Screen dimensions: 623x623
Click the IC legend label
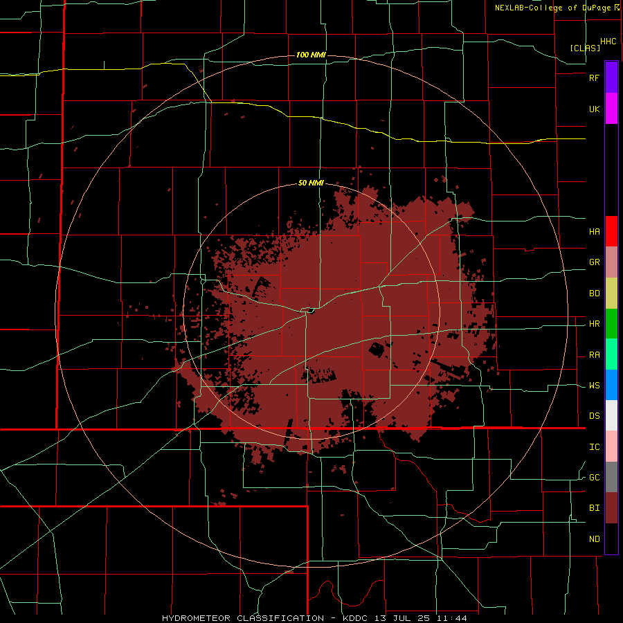tap(594, 447)
